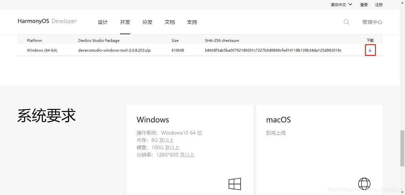Viewport: 405px width, 195px height.
Task: Click 操作系统：Windows10 64 位 text
Action: click(169, 133)
